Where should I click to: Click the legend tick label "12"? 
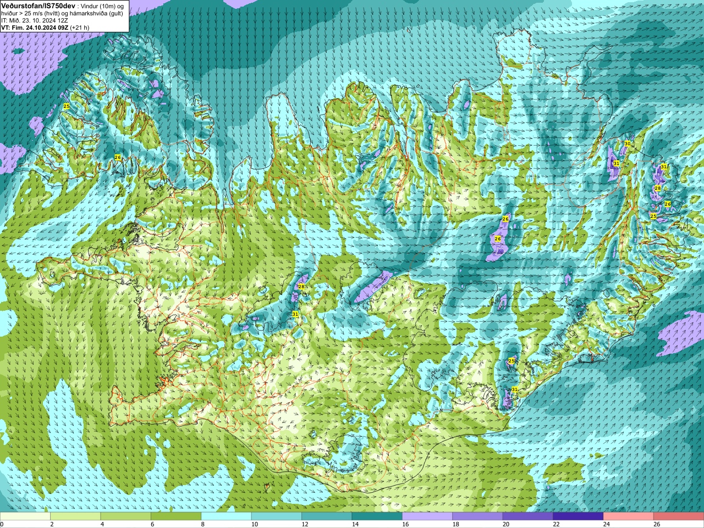point(305,524)
